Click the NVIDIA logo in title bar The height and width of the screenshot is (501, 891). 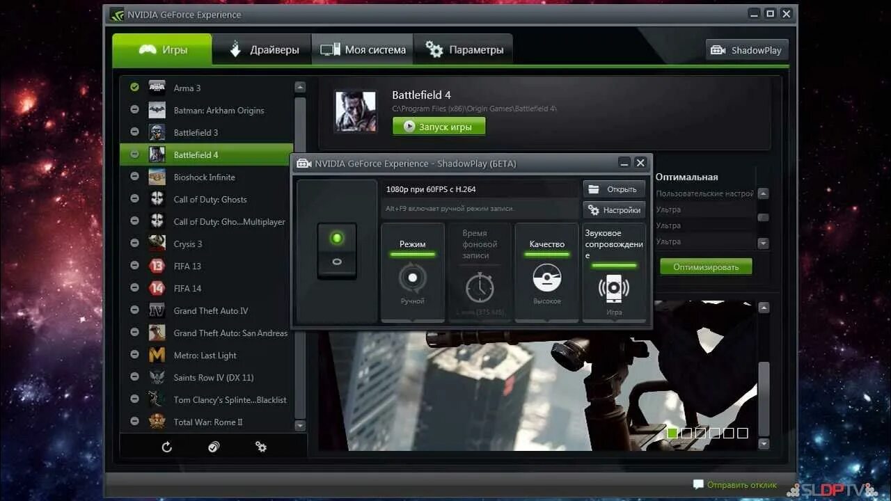(117, 14)
